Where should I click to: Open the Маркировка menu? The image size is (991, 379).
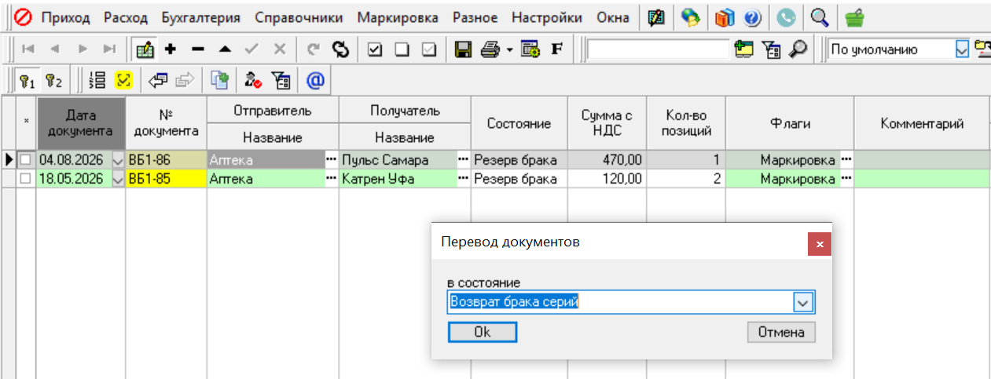click(399, 17)
